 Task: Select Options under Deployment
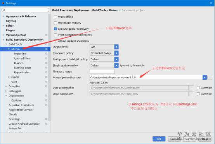(16, 100)
